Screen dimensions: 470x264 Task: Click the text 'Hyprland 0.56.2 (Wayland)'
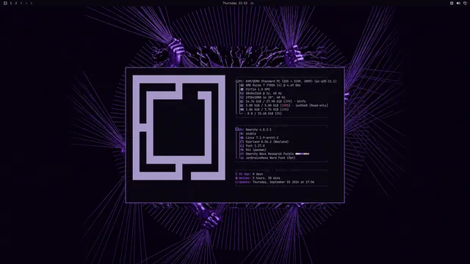pyautogui.click(x=267, y=142)
